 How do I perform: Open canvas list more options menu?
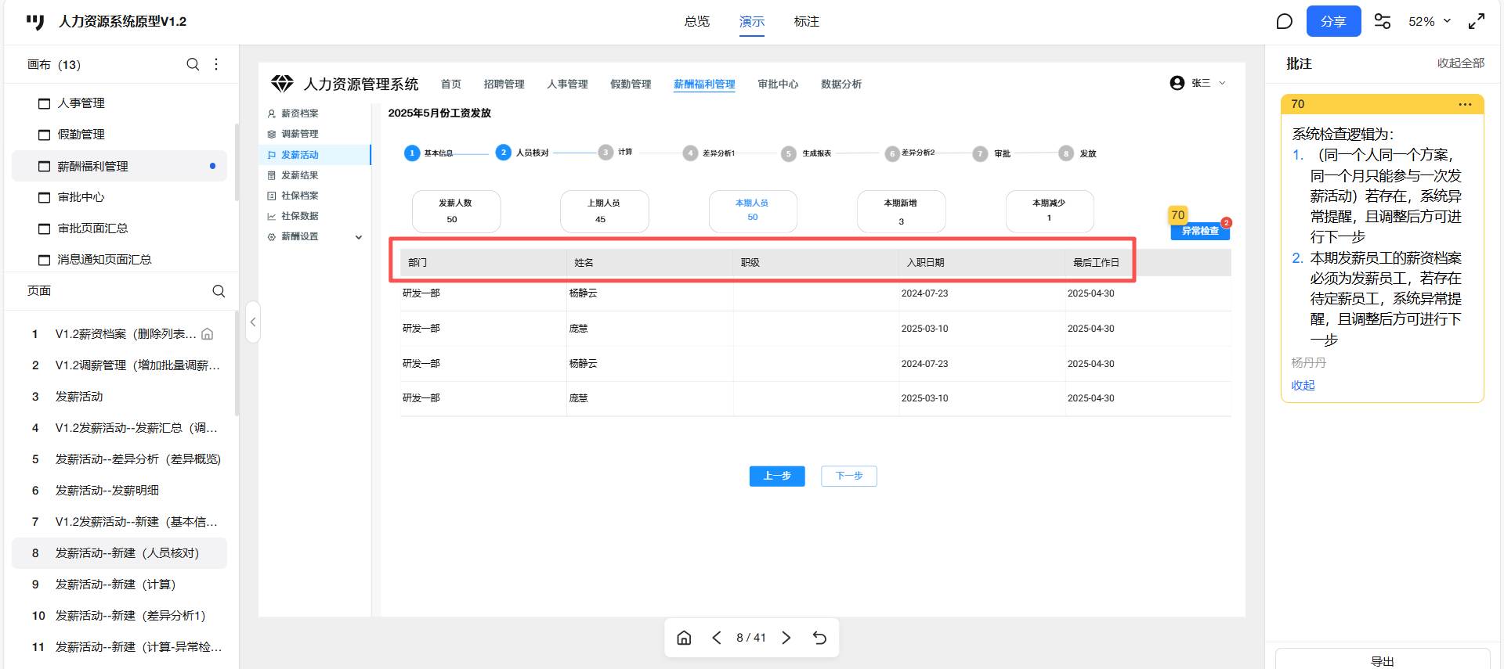click(216, 64)
